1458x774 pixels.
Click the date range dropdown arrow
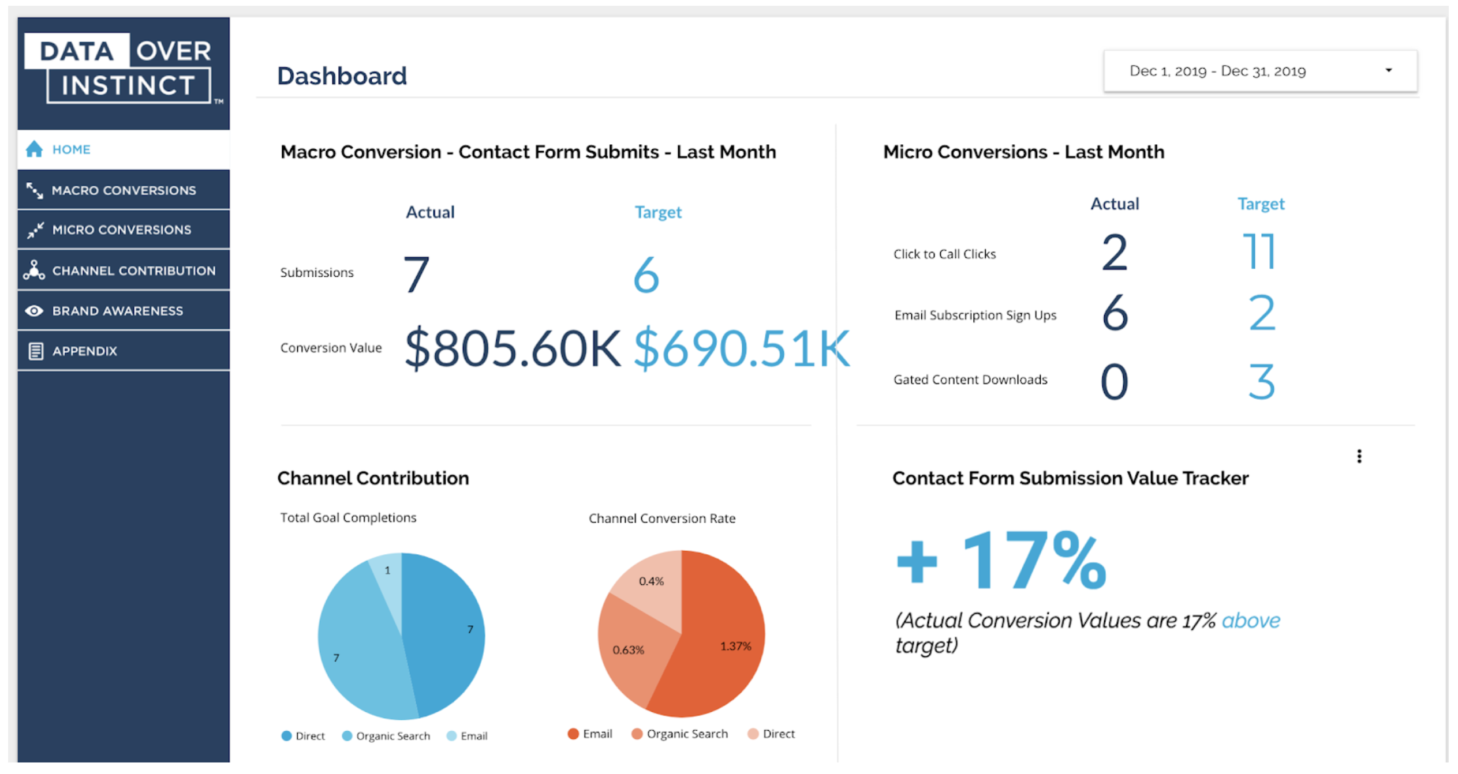[x=1389, y=70]
